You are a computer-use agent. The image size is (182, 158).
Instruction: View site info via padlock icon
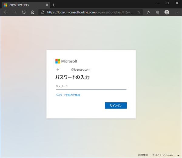[43, 12]
